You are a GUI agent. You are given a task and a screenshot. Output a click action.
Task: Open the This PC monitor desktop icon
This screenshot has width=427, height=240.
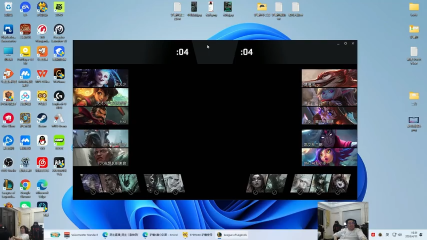click(9, 54)
